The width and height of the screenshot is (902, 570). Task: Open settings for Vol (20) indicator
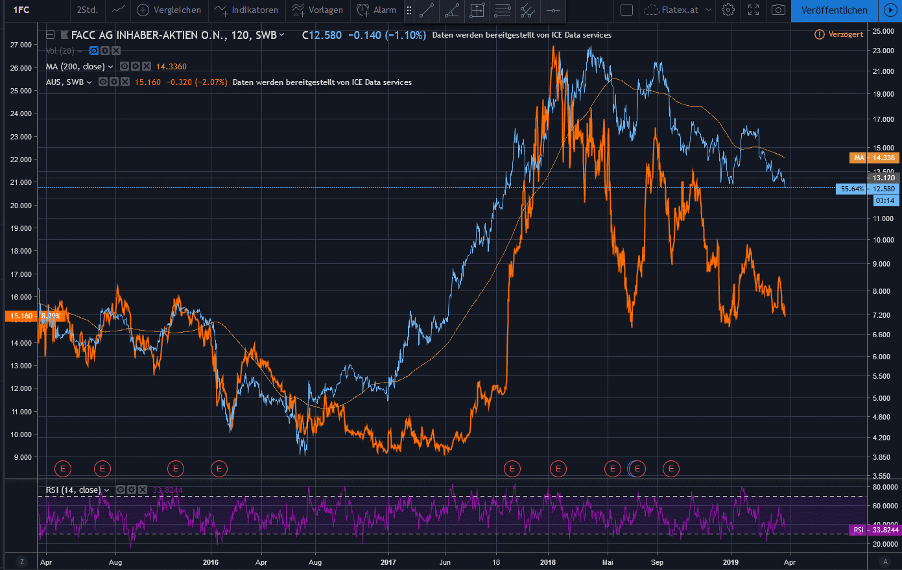pos(105,51)
